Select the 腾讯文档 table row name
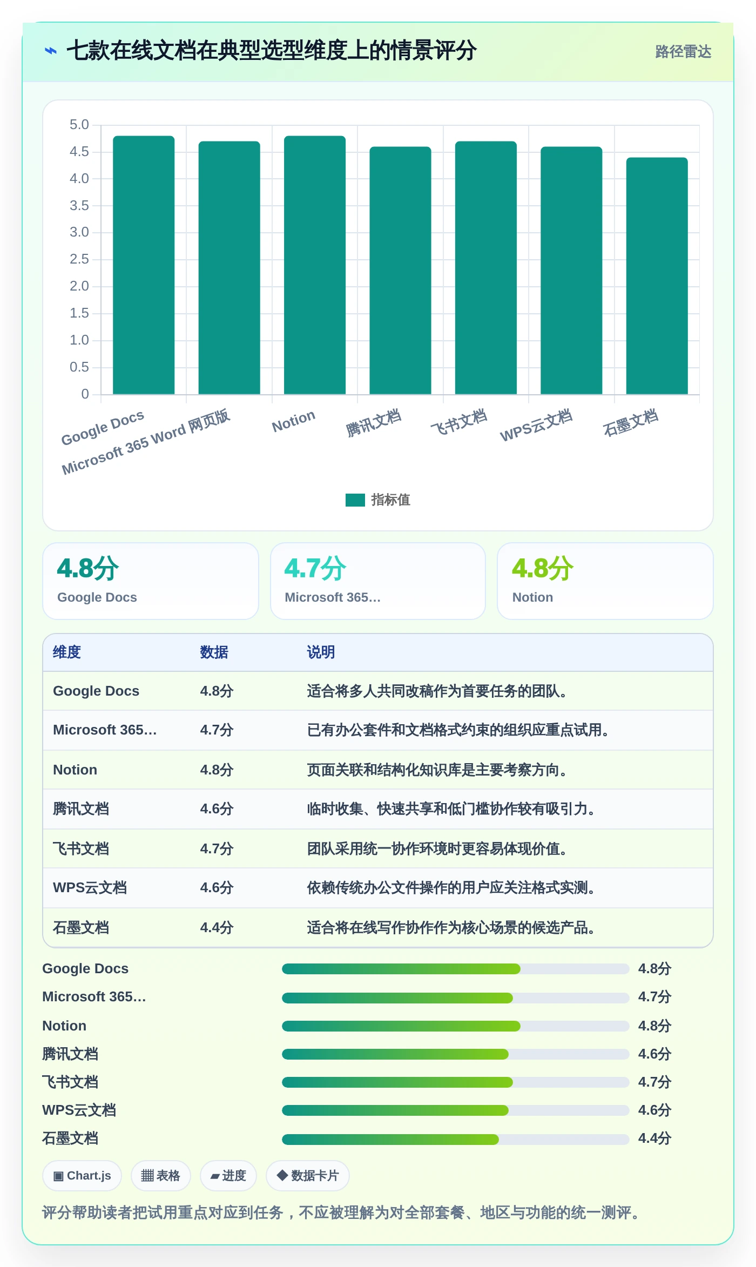756x1267 pixels. pos(81,809)
